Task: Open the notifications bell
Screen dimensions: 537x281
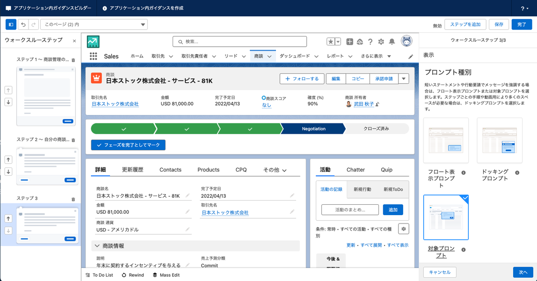Action: coord(392,42)
